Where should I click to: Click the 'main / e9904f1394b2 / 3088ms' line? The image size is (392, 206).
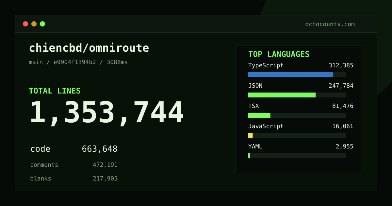78,62
